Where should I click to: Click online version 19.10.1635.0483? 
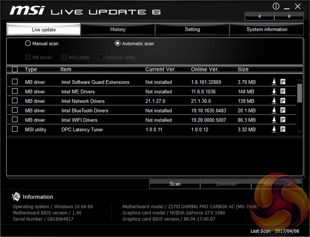(x=209, y=110)
